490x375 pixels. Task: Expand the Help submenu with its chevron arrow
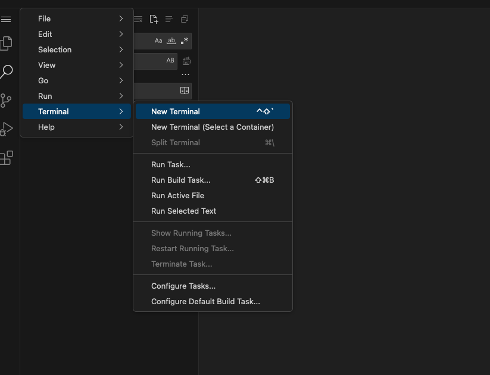[121, 127]
